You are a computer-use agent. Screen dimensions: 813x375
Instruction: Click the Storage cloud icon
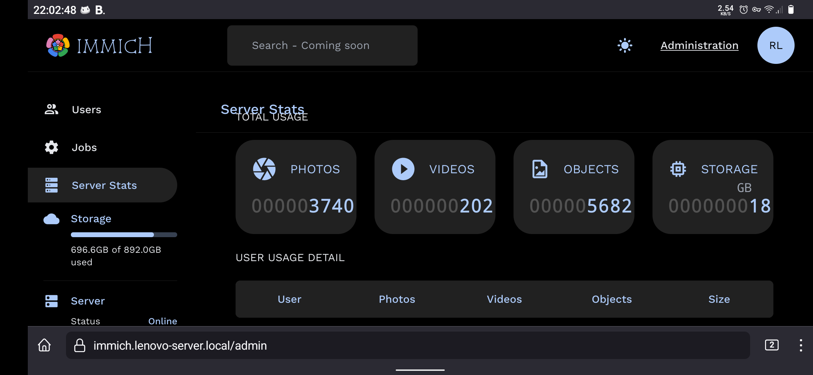point(51,219)
